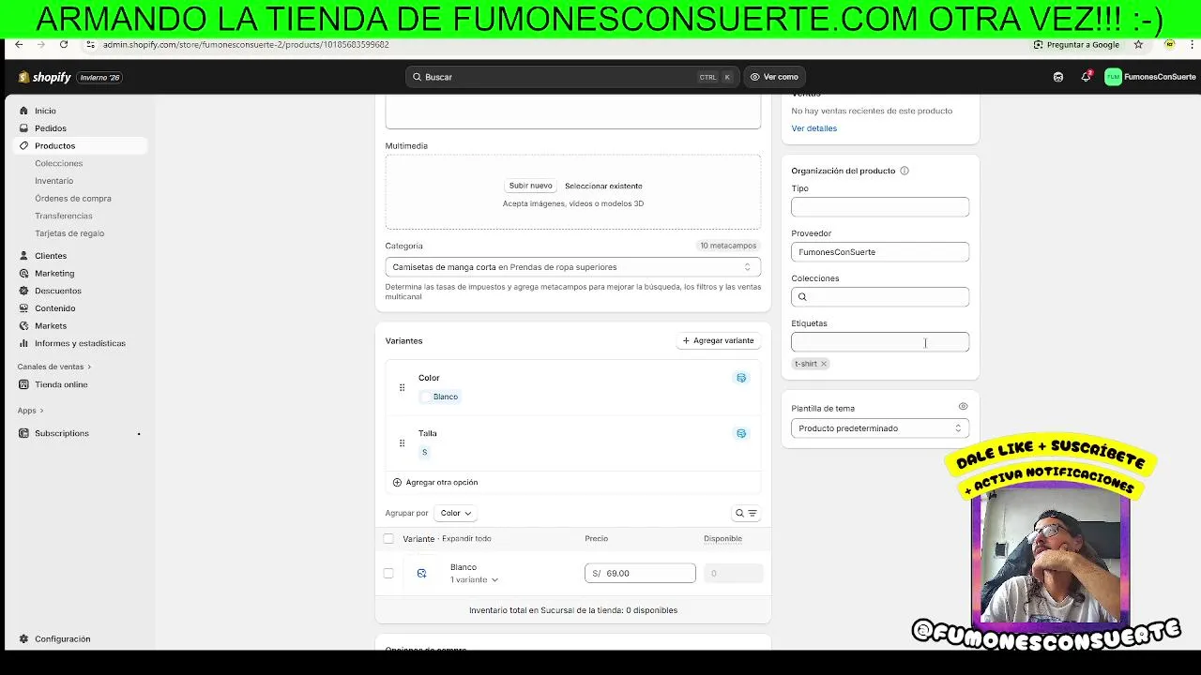1201x675 pixels.
Task: Click the Blanco color value chip
Action: point(439,397)
